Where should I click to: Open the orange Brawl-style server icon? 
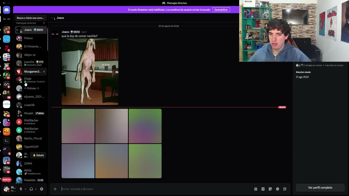[7, 132]
